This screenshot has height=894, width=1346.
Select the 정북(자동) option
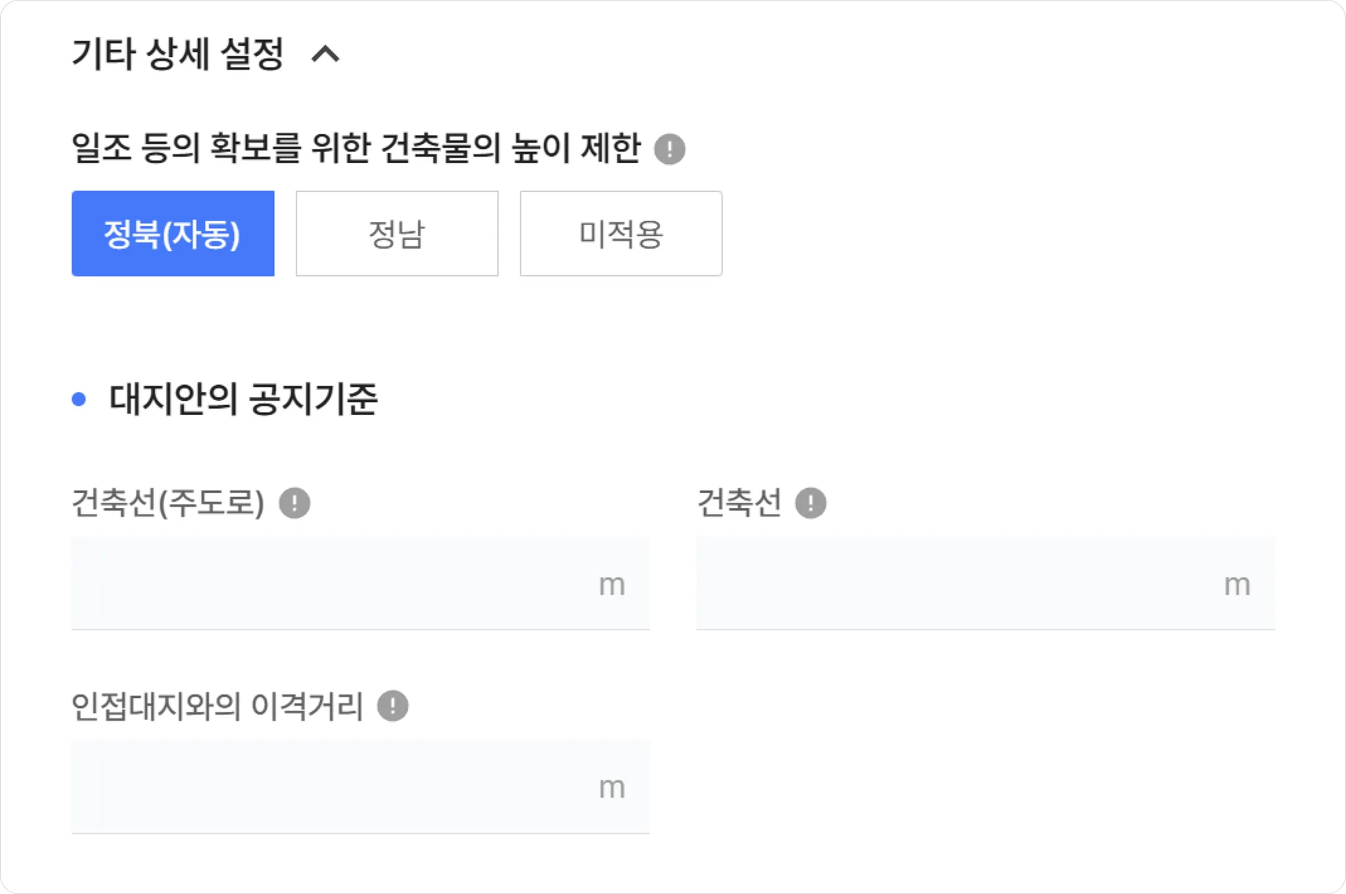click(x=173, y=233)
